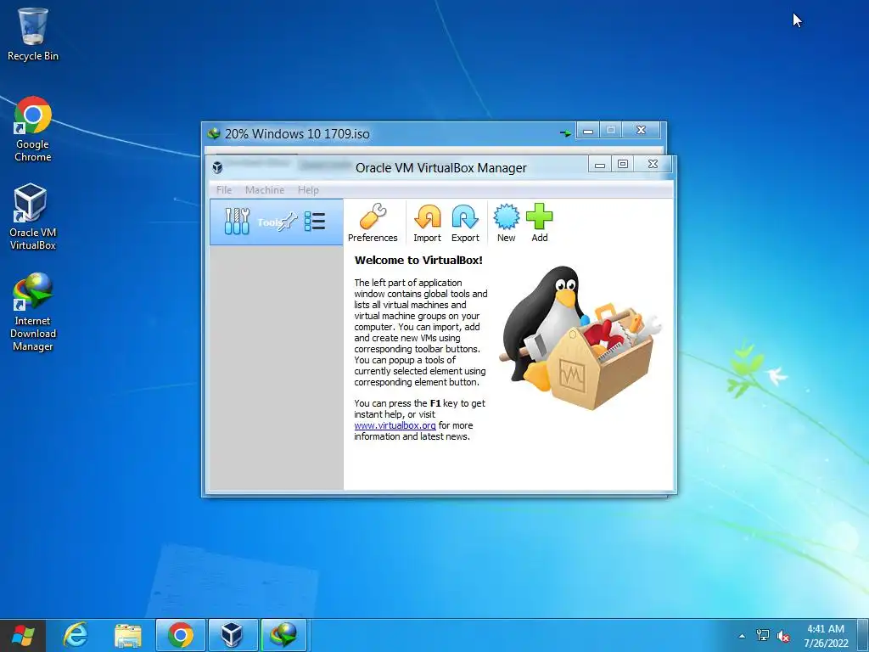Open the Help menu

pos(308,190)
